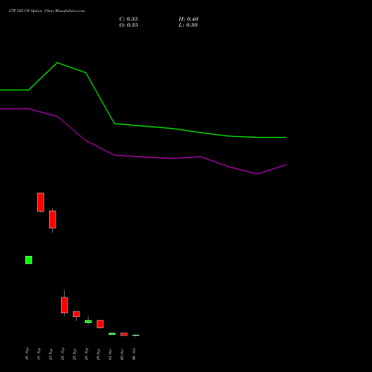The image size is (372, 372).
Task: Click the '06 Oct' date axis label
Action: [134, 354]
